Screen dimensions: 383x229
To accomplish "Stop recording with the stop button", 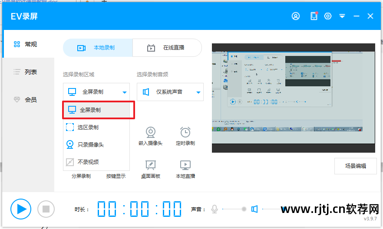I will coord(46,209).
